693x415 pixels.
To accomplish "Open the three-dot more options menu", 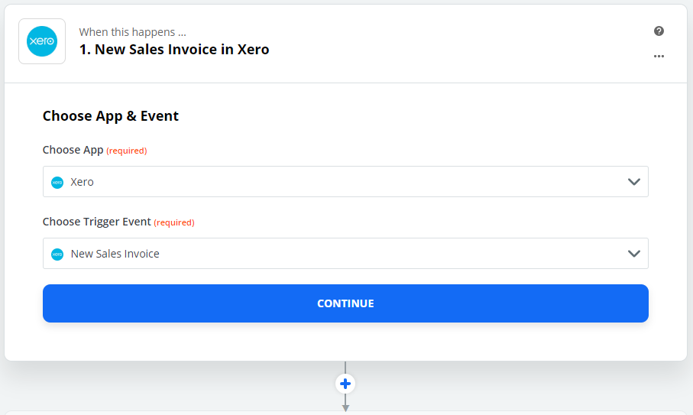I will click(659, 56).
